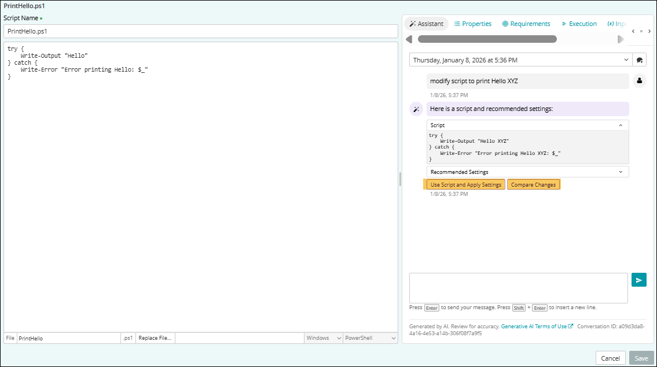Click the assistant wand icon beside reply
The width and height of the screenshot is (657, 367).
(416, 109)
